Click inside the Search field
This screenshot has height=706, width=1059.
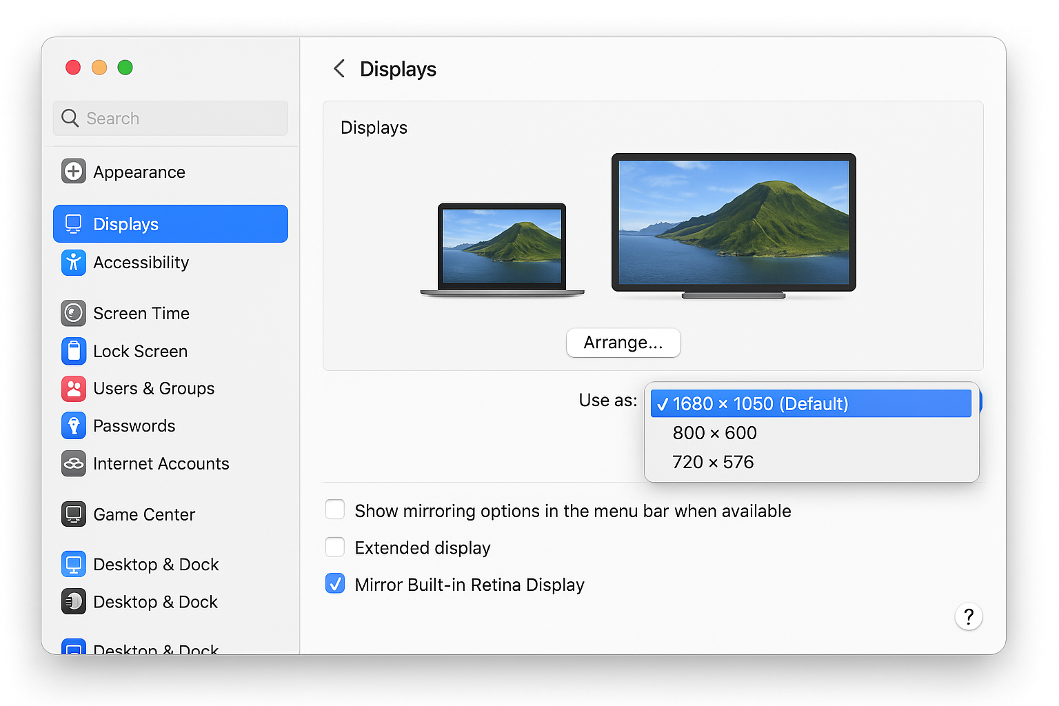(x=170, y=118)
